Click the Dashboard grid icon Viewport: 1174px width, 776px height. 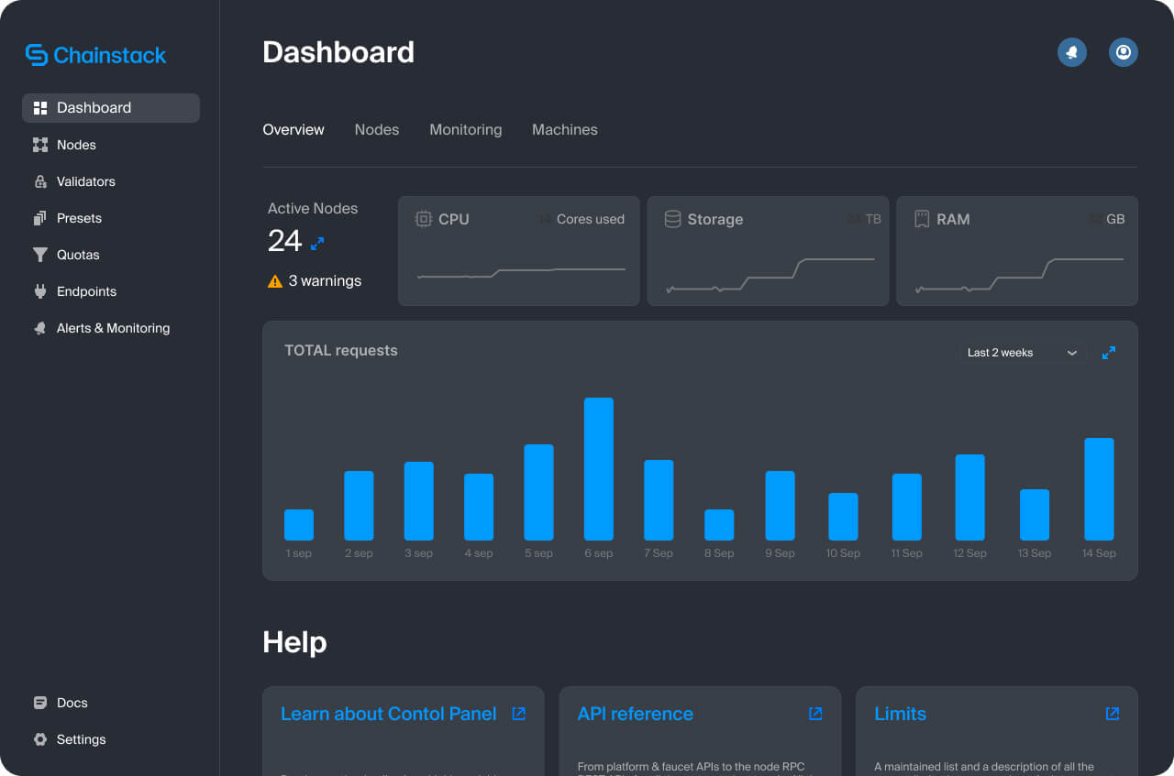40,108
